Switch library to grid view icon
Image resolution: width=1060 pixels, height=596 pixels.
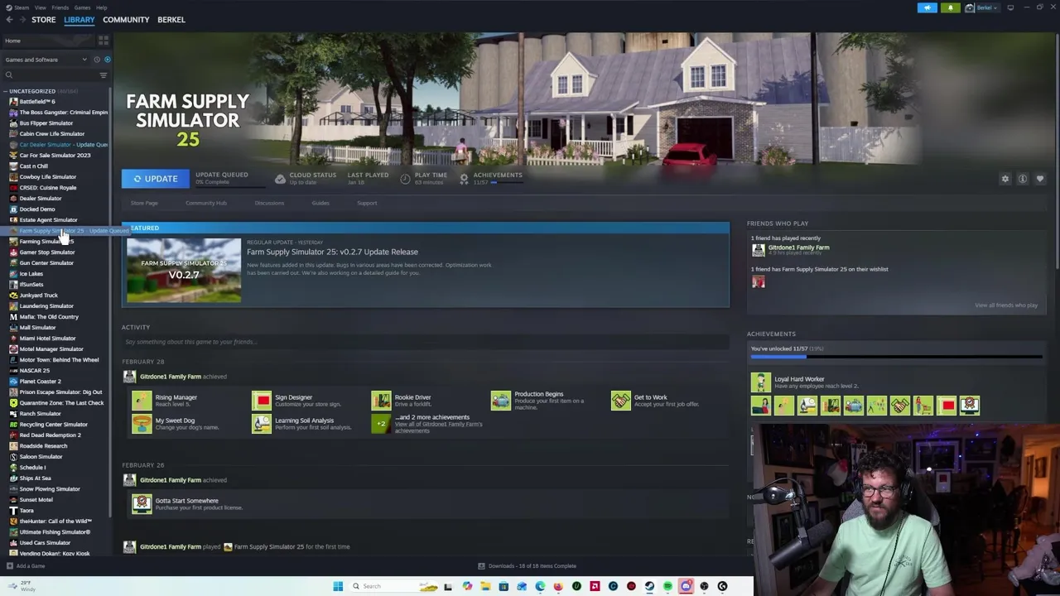click(104, 40)
